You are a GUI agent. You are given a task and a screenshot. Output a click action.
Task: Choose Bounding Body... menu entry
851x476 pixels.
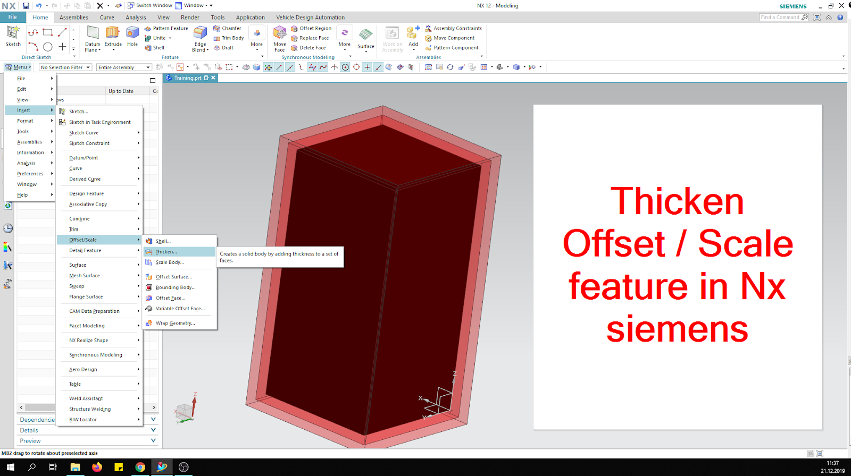(179, 287)
